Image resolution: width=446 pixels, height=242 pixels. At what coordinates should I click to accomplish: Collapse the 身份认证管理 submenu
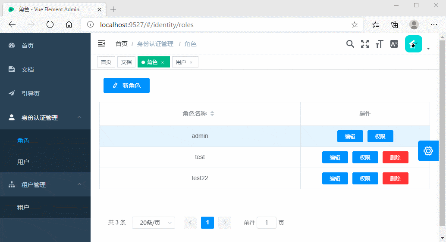79,117
